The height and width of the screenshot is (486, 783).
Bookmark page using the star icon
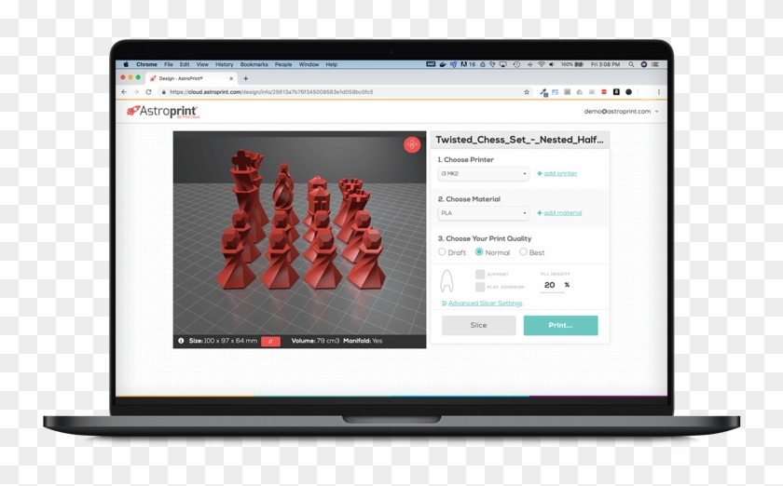527,92
